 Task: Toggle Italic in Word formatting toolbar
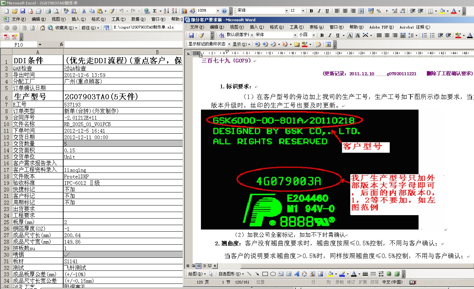click(x=330, y=35)
